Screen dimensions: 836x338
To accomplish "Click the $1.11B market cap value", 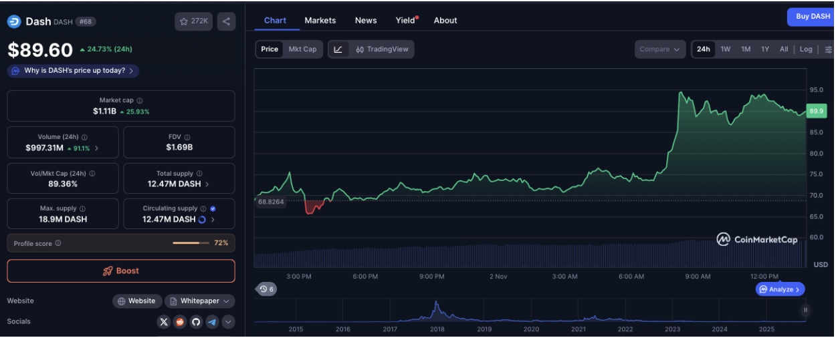I will (105, 112).
